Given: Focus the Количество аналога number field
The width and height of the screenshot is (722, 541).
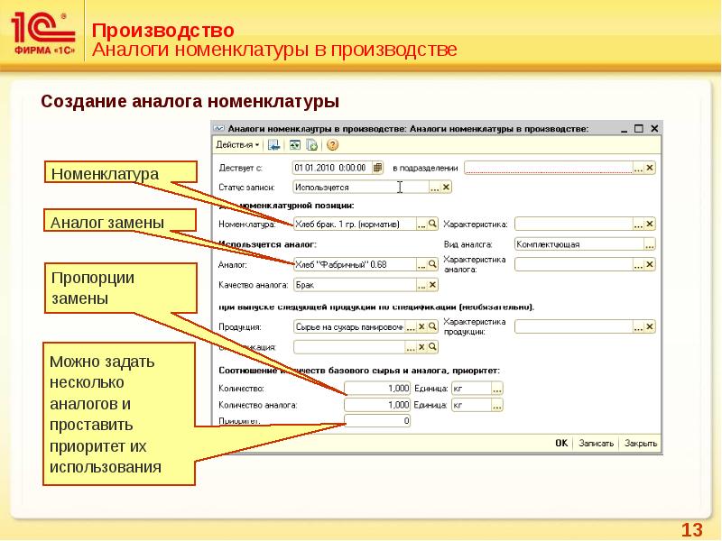Looking at the screenshot, I should click(377, 406).
